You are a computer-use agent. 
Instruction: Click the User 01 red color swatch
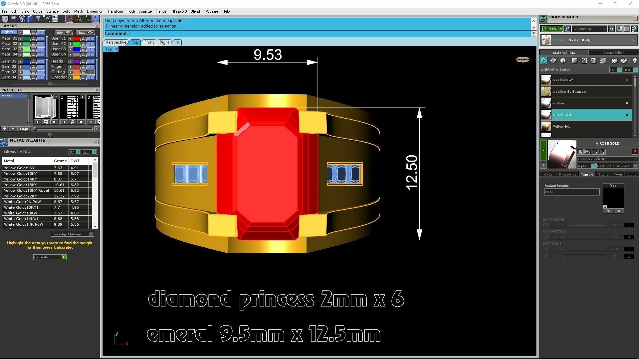click(x=77, y=39)
